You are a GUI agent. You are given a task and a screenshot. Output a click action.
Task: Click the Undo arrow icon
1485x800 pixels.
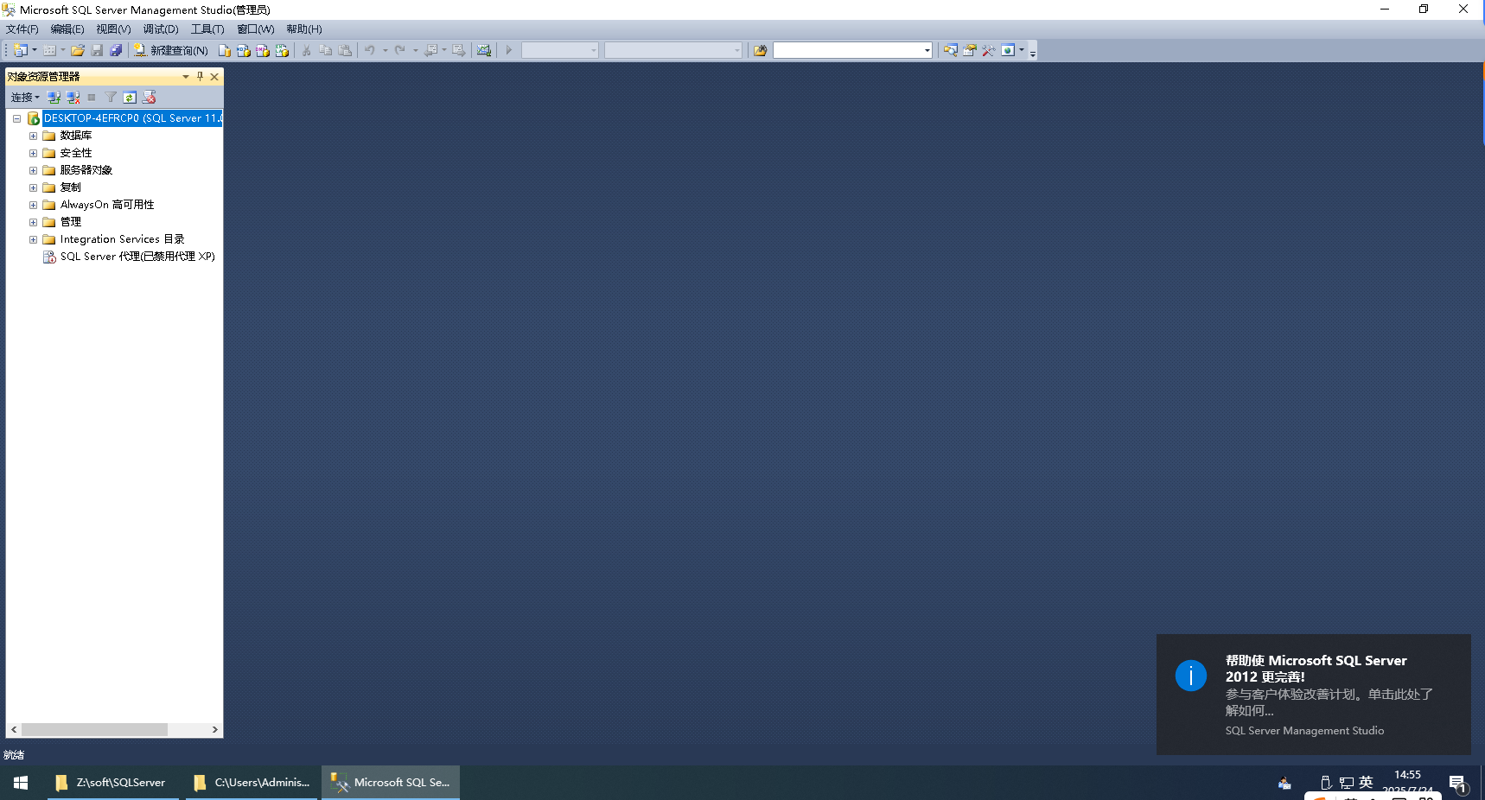[x=370, y=50]
